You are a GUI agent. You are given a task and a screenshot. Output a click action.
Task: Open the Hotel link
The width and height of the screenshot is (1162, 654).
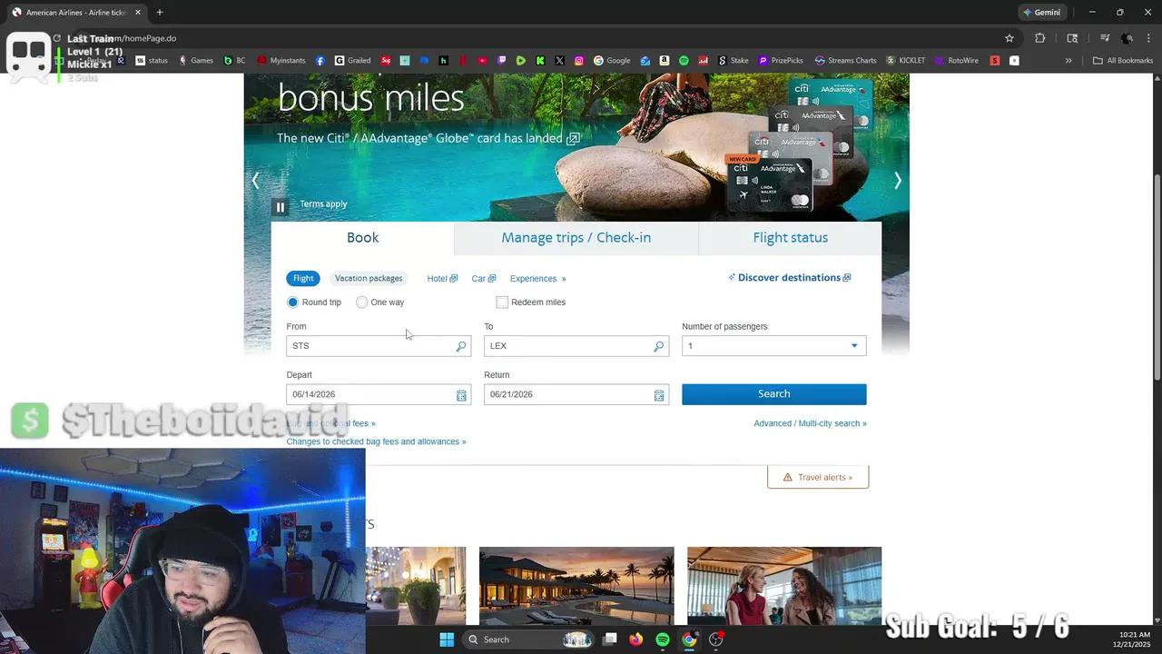pos(442,279)
